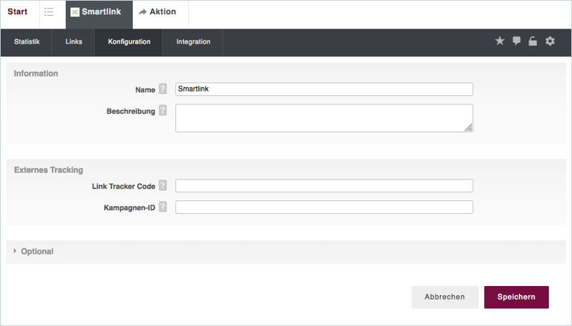Select the Integration tab
Screen dimensions: 572x326
pos(193,42)
